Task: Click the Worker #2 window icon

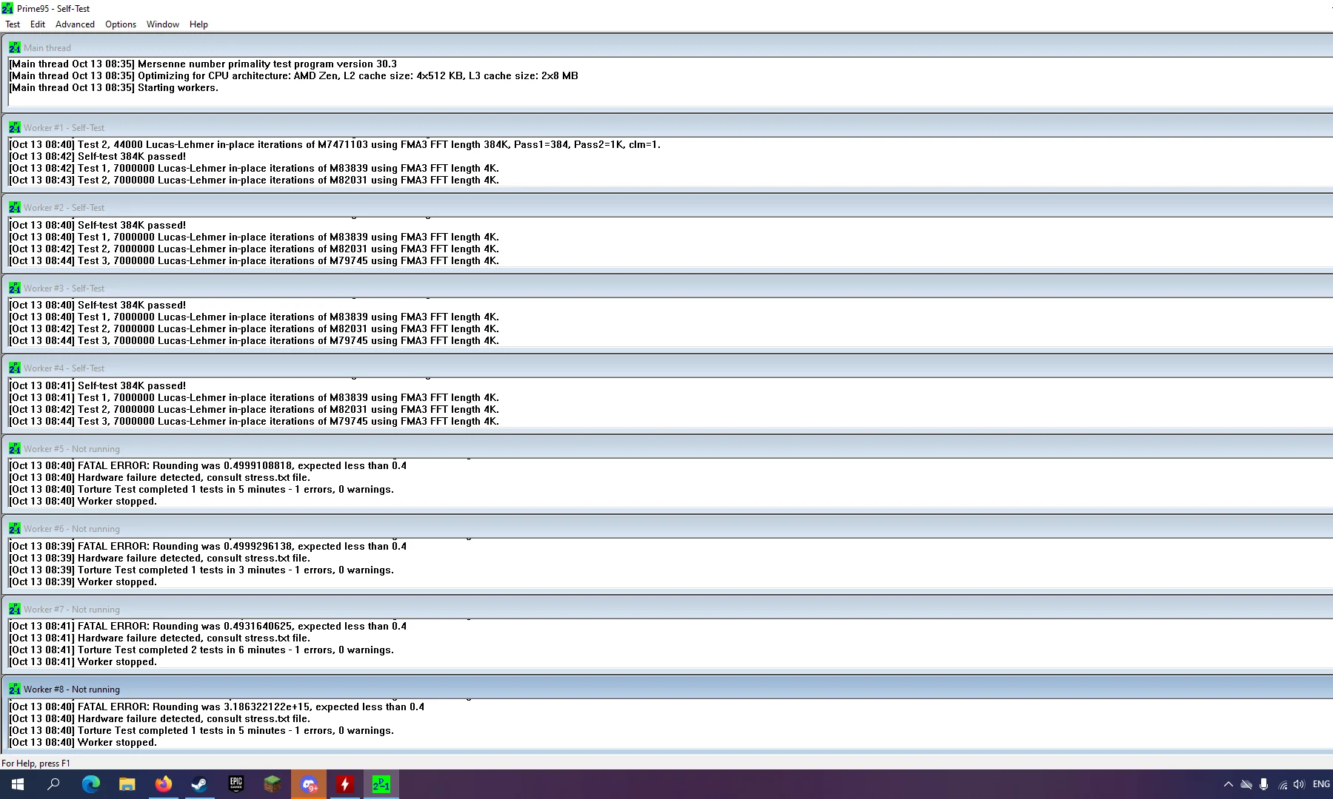Action: click(15, 207)
